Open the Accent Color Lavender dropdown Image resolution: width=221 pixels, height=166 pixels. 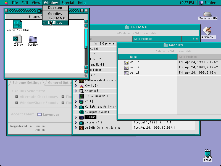coord(54,115)
